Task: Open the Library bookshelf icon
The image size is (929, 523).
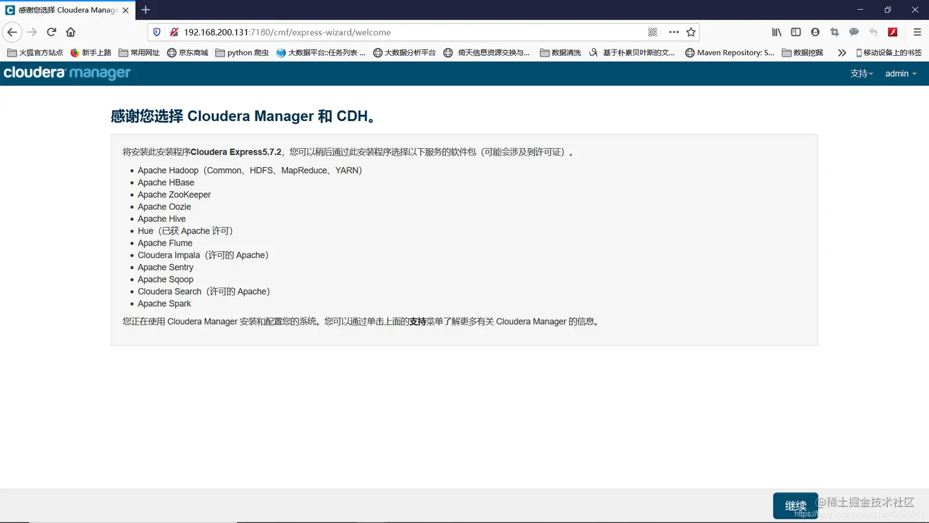Action: pos(777,32)
